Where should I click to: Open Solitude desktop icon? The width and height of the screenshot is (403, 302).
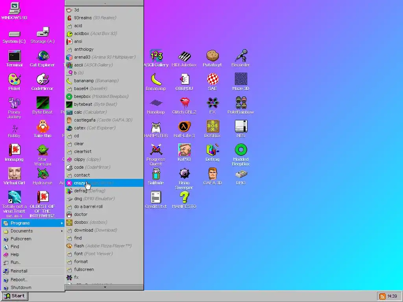(156, 177)
